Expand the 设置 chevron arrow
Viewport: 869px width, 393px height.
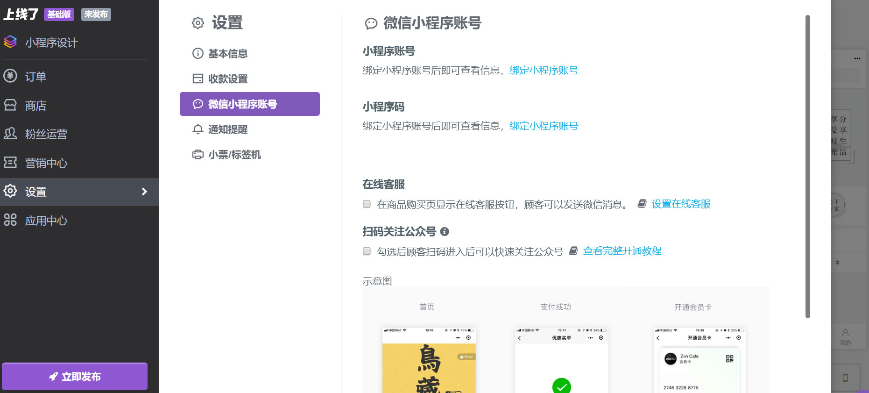144,192
